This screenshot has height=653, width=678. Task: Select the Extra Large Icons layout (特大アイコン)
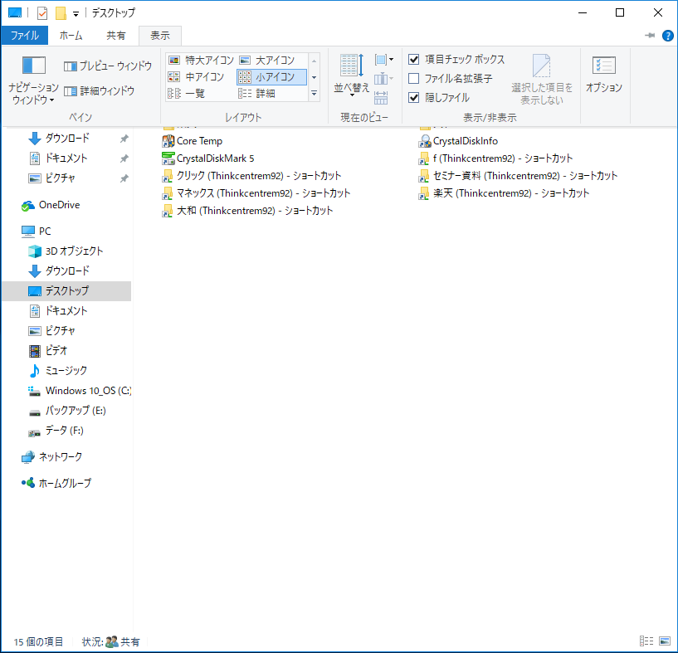pos(201,60)
